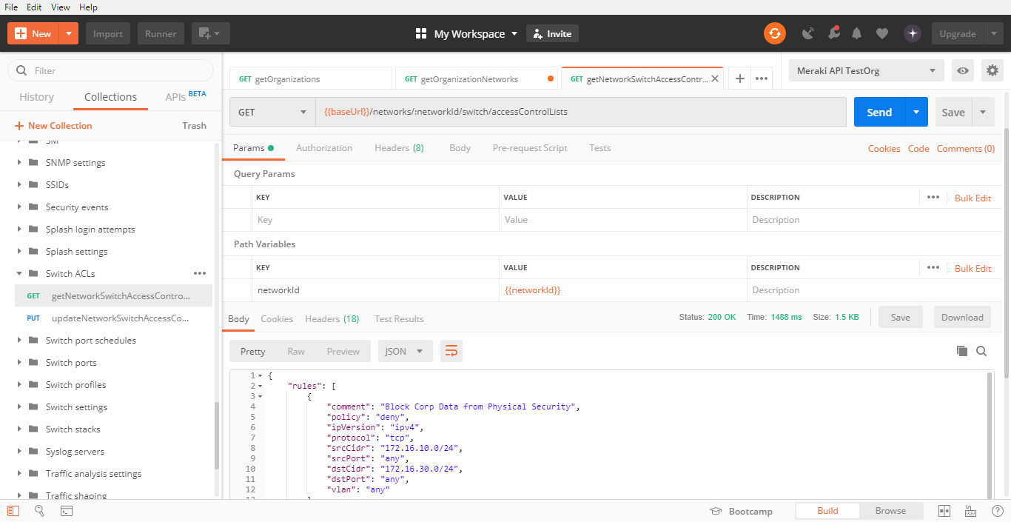Expand the SNMP settings folder
This screenshot has width=1011, height=522.
click(19, 162)
